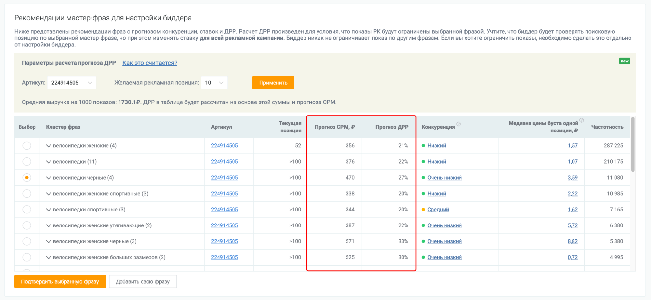
Task: Click help icon next to Конкуренция header
Action: (459, 124)
